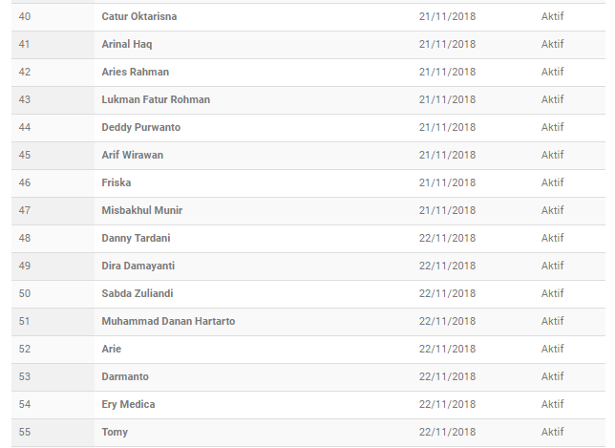Select the date cell for Misbakhul Munir
The image size is (615, 448).
pos(447,211)
